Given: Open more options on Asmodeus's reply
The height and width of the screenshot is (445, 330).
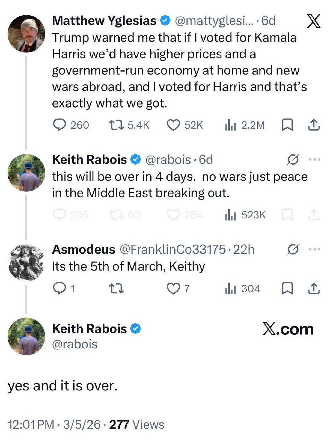Looking at the screenshot, I should click(x=314, y=250).
